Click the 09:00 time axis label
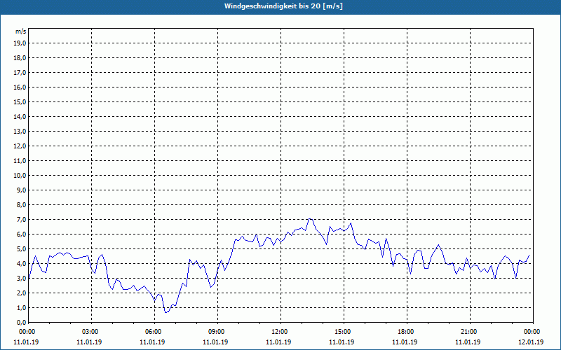Image resolution: width=561 pixels, height=350 pixels. click(x=218, y=332)
